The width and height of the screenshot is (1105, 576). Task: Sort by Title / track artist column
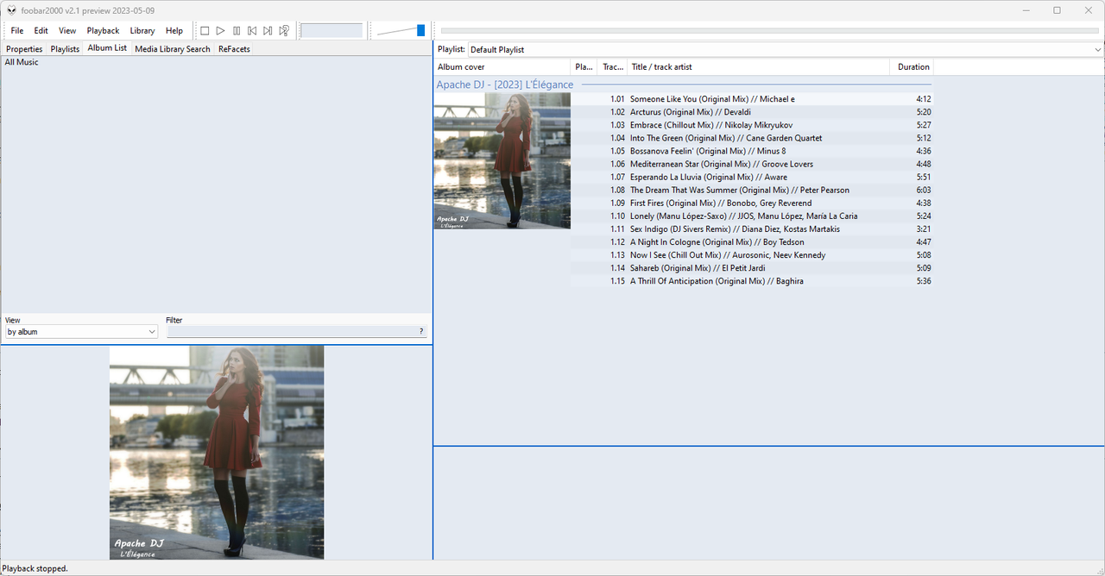point(759,66)
